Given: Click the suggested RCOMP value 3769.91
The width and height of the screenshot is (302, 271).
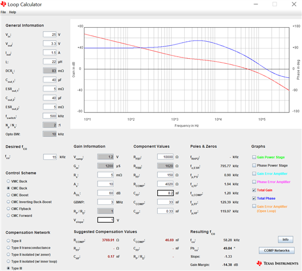Looking at the screenshot, I should 108,240.
